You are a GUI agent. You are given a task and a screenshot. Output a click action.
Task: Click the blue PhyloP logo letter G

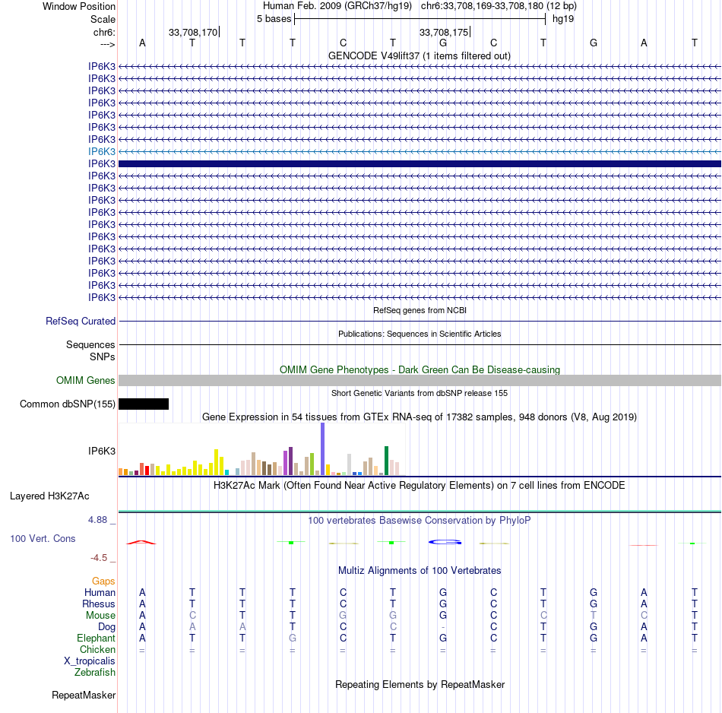coord(445,542)
